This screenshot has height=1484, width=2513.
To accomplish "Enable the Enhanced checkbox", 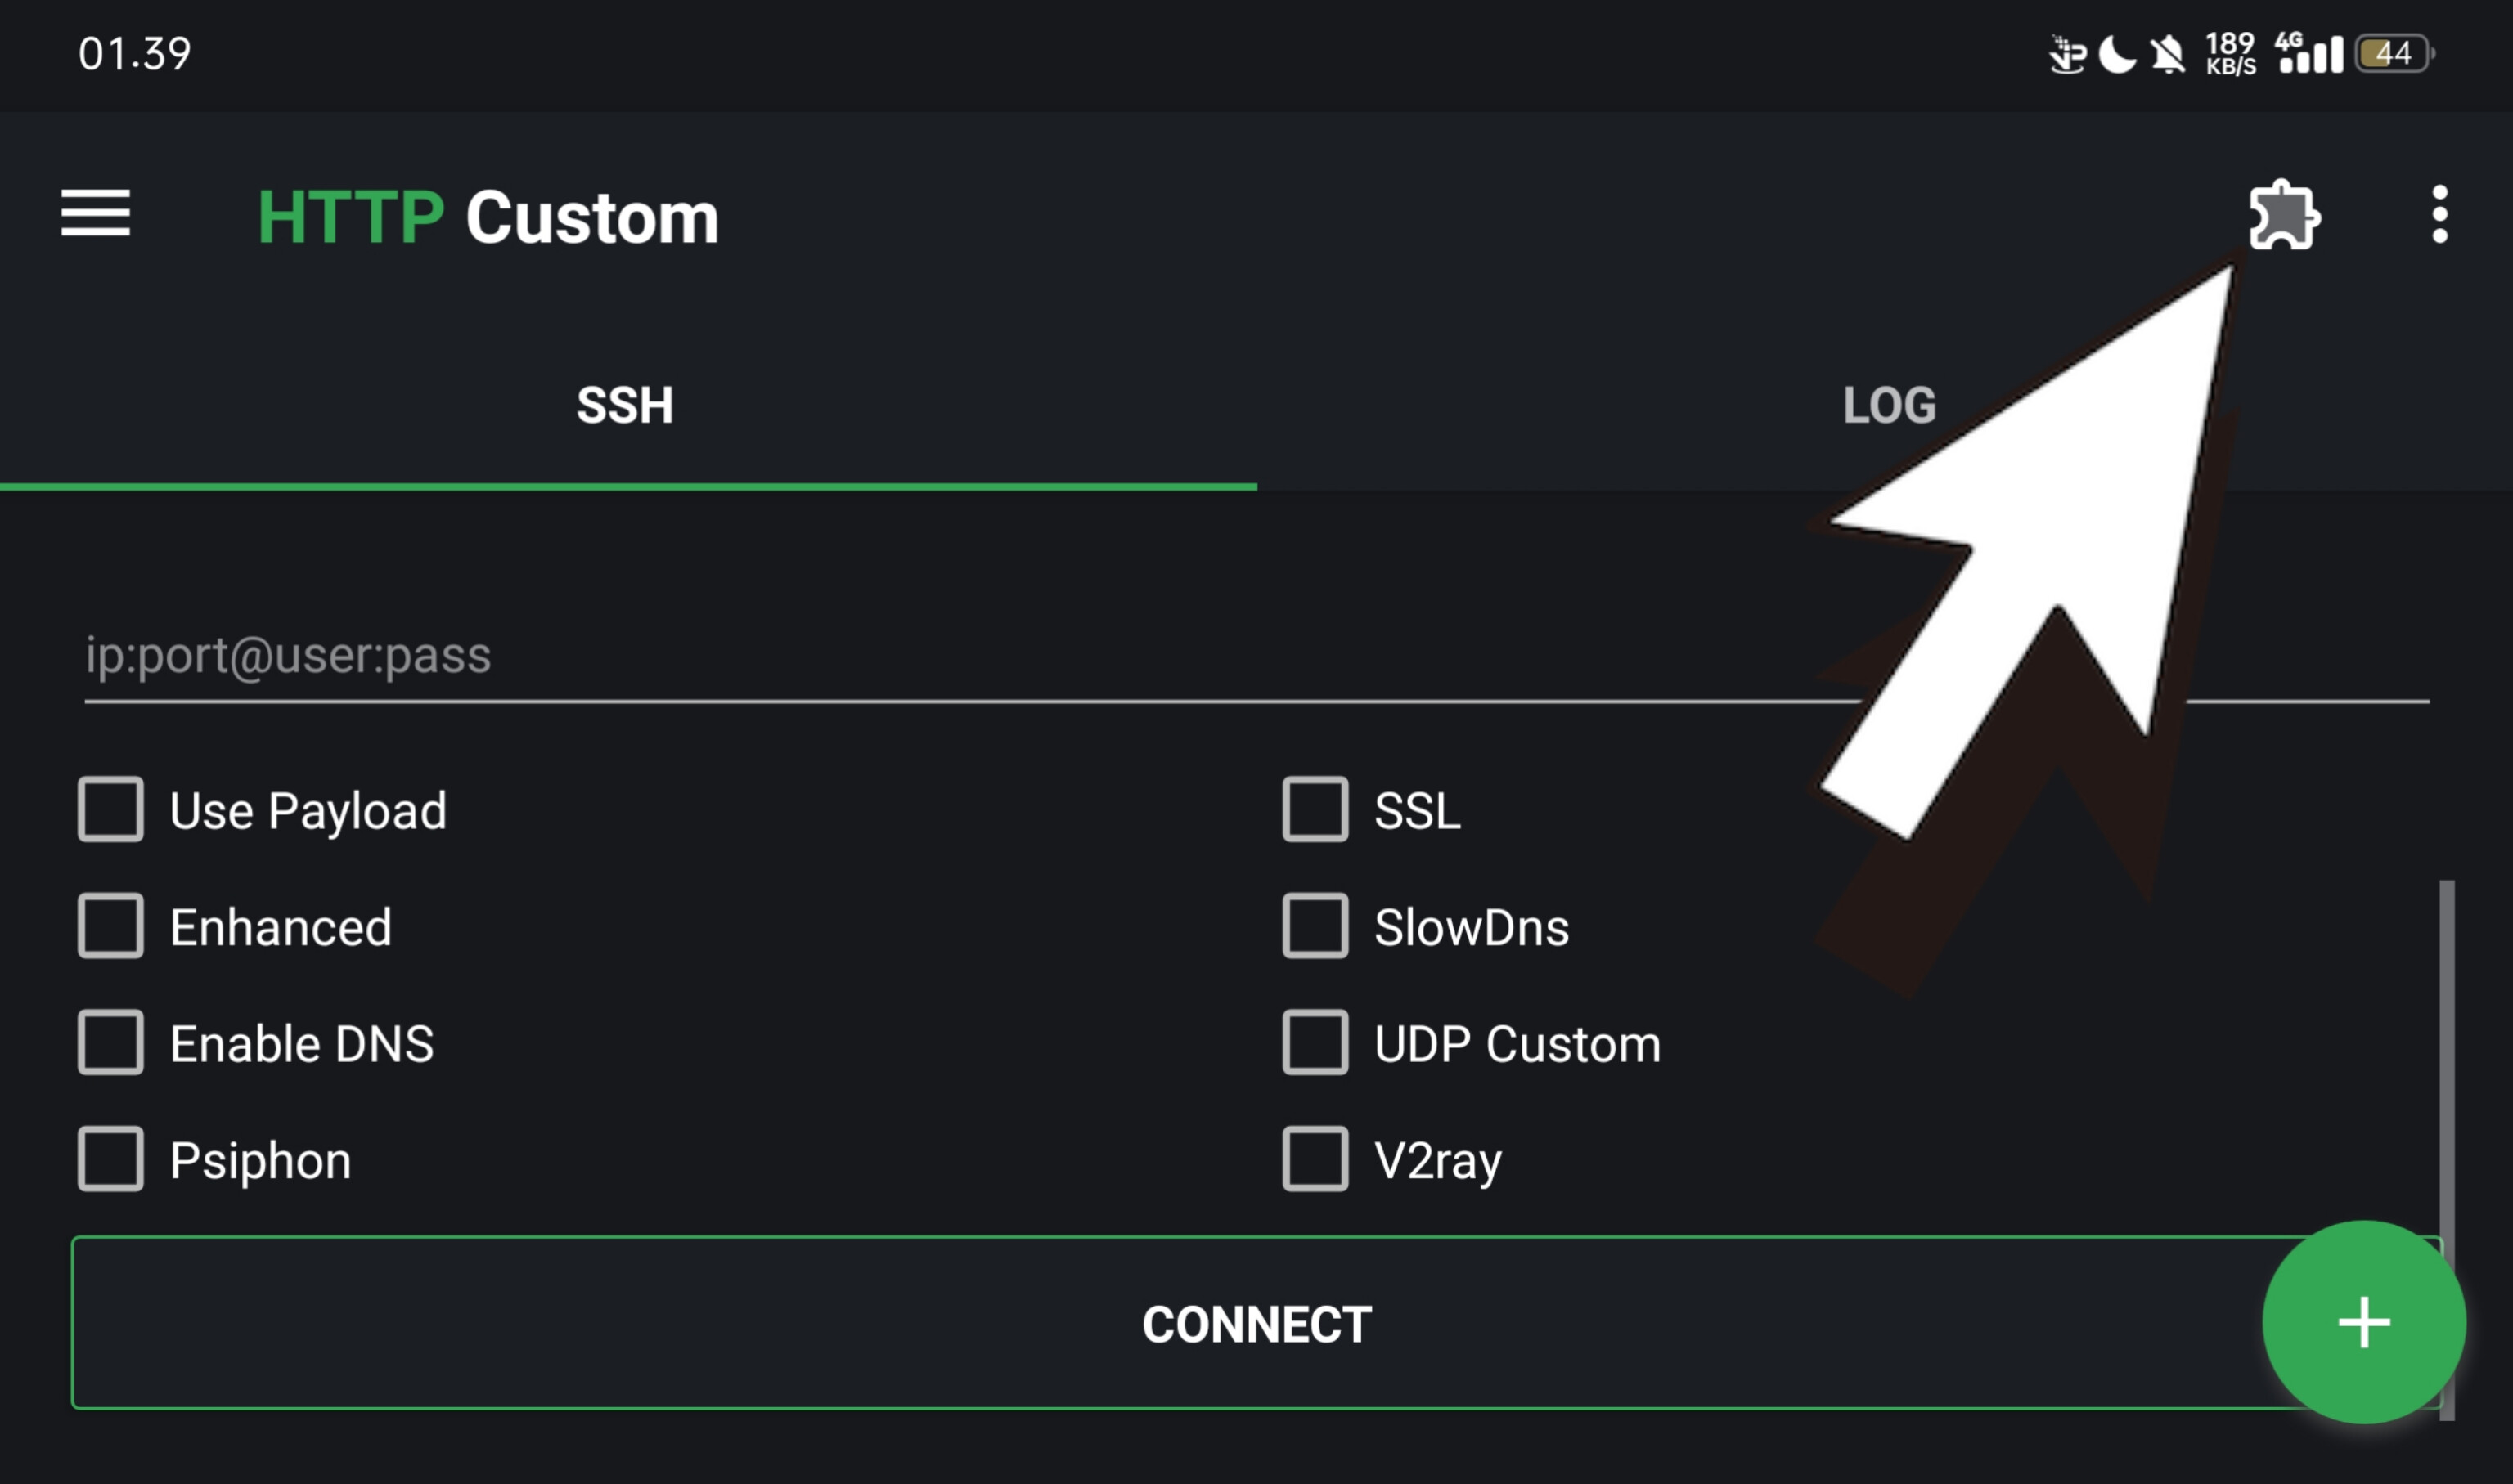I will 111,926.
